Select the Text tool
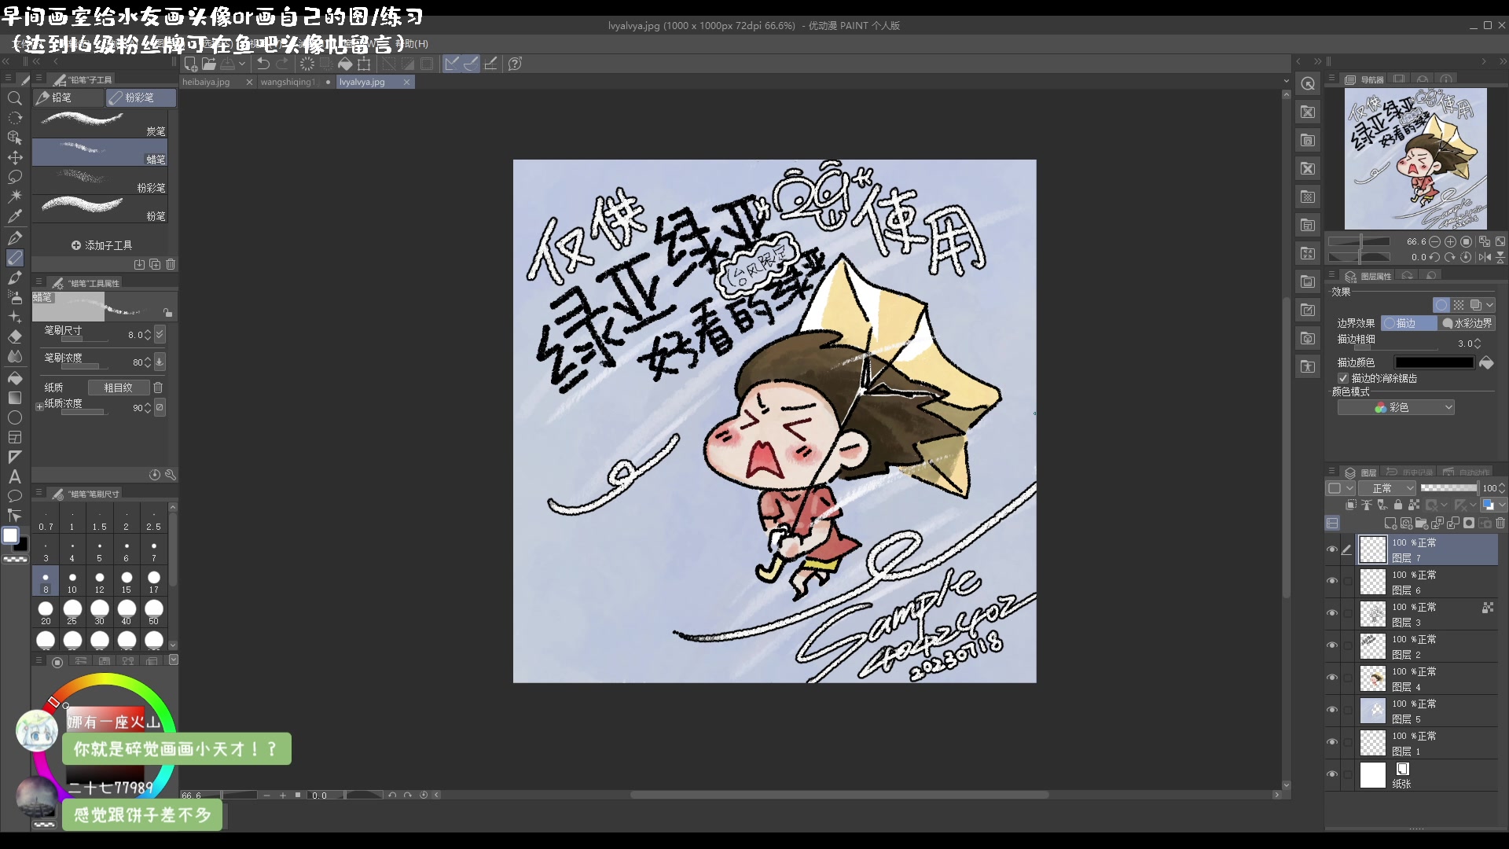Screen dimensions: 1509x849 [14, 476]
